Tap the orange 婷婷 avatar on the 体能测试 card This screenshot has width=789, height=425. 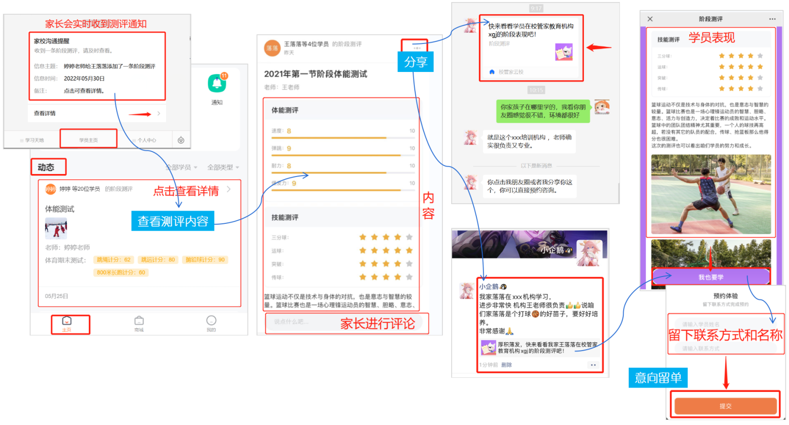pos(50,189)
